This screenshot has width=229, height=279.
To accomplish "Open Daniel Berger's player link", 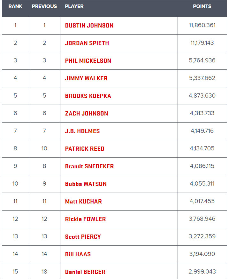I will (85, 272).
